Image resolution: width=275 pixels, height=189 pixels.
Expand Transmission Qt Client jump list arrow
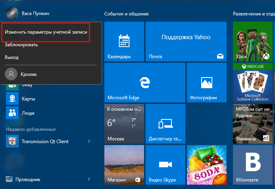coord(89,141)
